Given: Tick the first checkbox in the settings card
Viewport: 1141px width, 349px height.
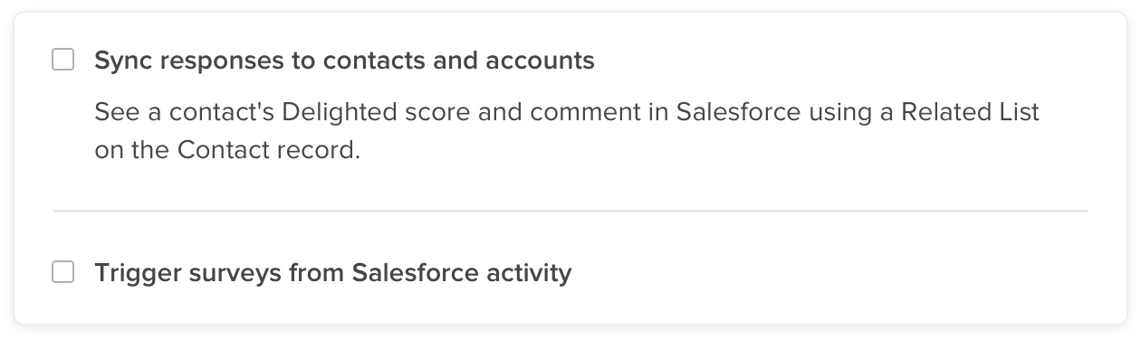Looking at the screenshot, I should tap(62, 61).
